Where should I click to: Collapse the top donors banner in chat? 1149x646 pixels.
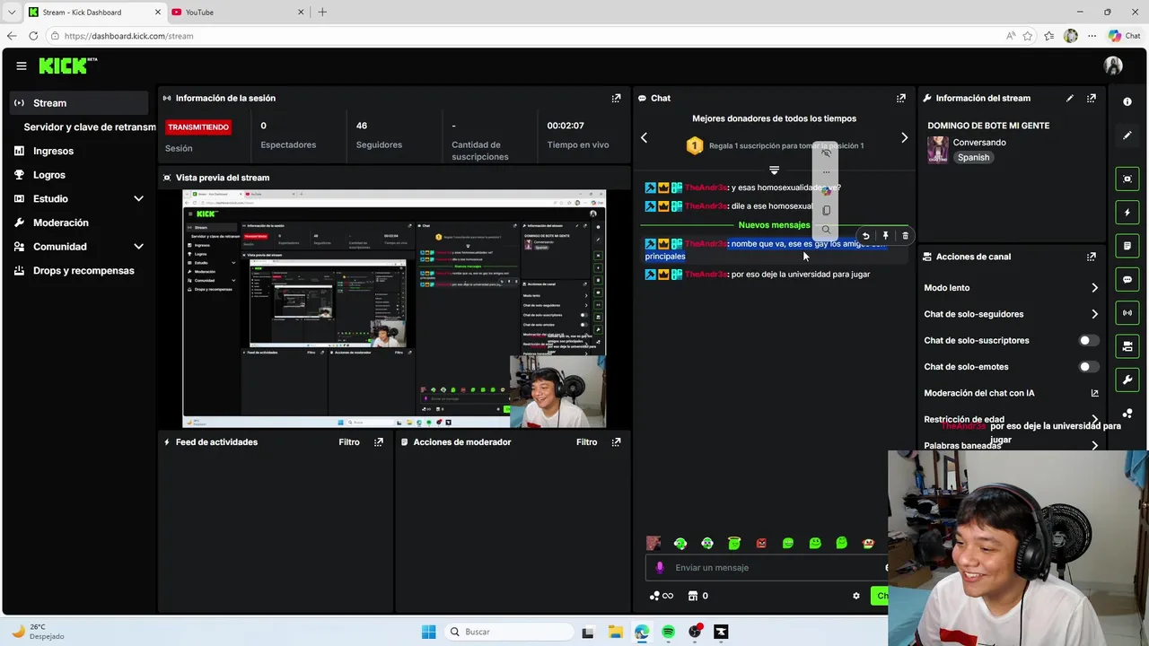[774, 170]
